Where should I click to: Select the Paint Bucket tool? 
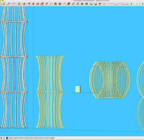tap(55, 4)
